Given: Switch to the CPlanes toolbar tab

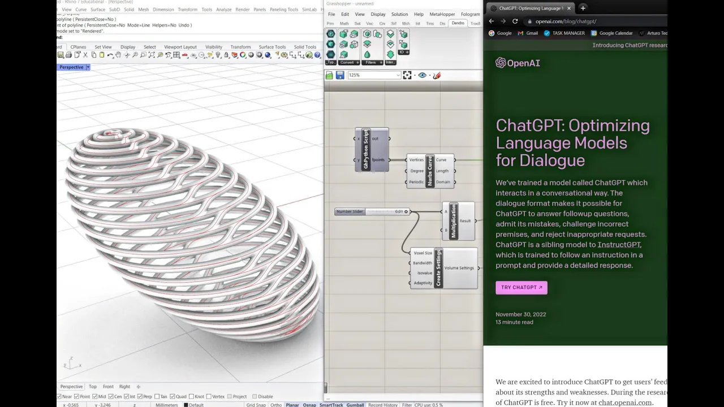Looking at the screenshot, I should (x=78, y=47).
